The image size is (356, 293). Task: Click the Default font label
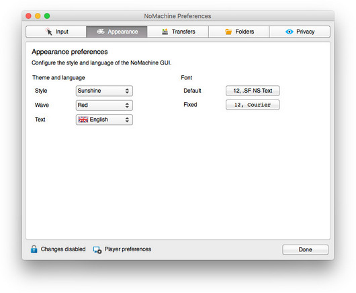coord(192,91)
